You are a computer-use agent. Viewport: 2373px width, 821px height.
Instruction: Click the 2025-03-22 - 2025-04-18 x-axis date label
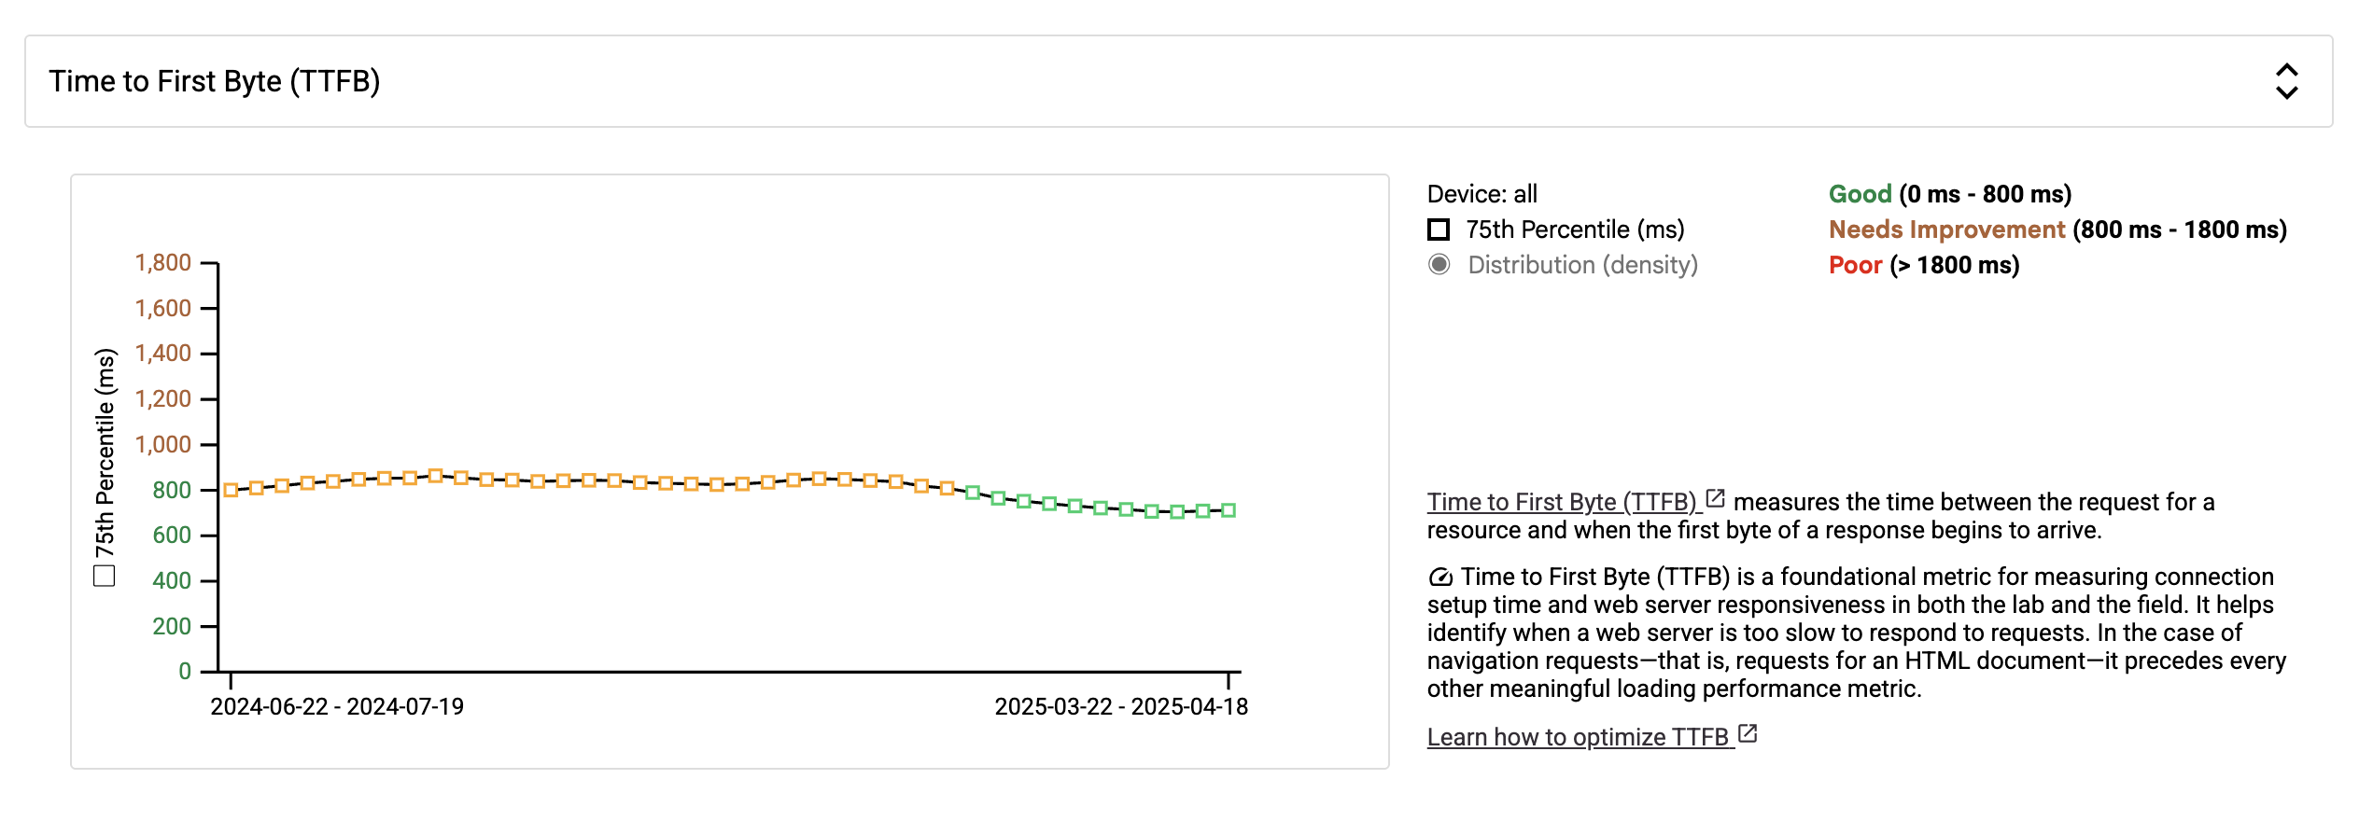coord(1121,706)
